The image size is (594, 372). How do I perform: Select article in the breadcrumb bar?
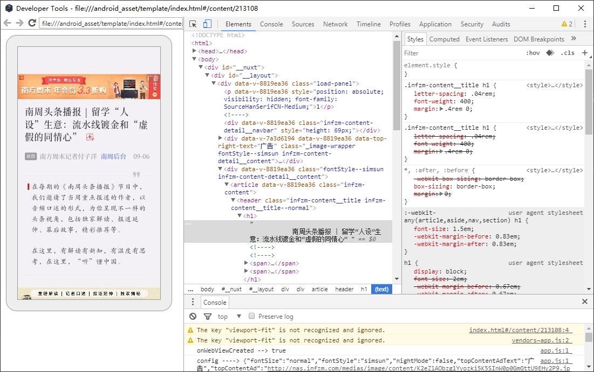click(320, 289)
